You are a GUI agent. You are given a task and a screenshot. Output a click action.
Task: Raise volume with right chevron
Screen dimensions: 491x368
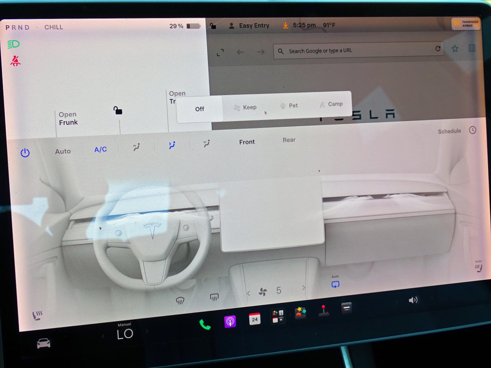coord(432,298)
